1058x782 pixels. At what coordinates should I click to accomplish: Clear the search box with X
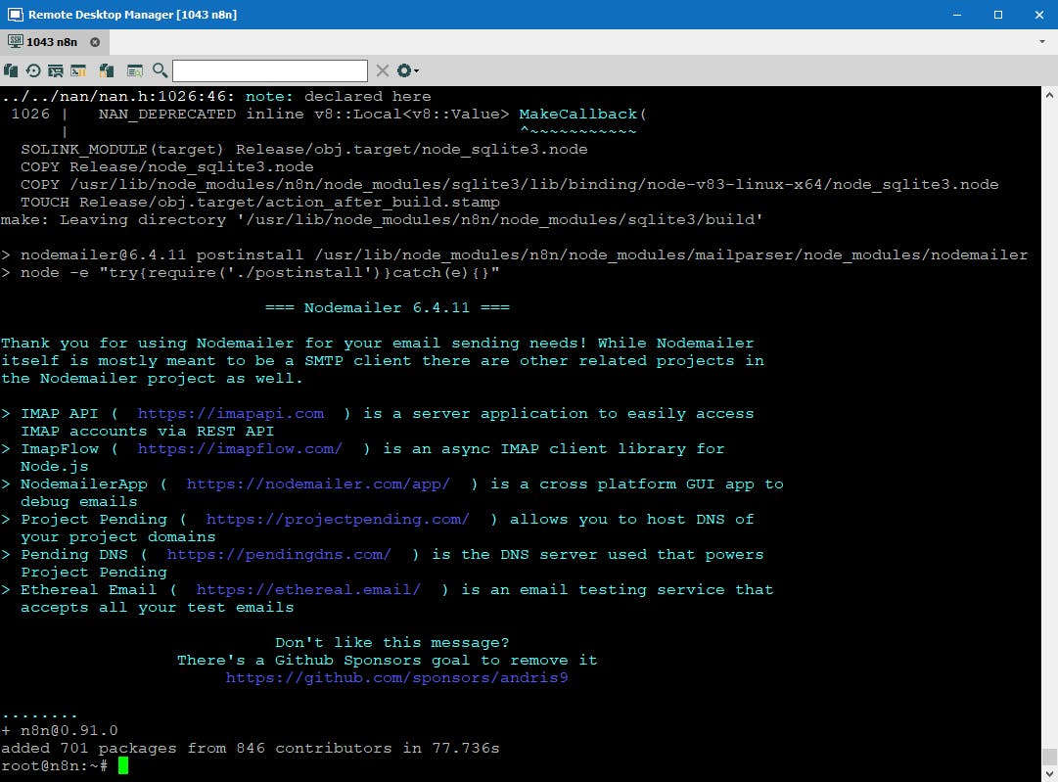383,70
